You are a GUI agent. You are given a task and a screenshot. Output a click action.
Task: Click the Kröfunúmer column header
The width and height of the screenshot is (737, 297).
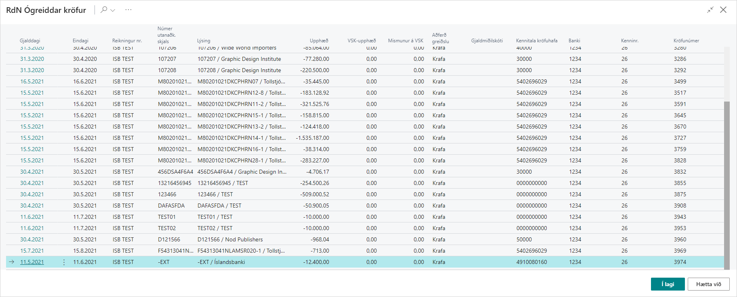click(x=686, y=41)
